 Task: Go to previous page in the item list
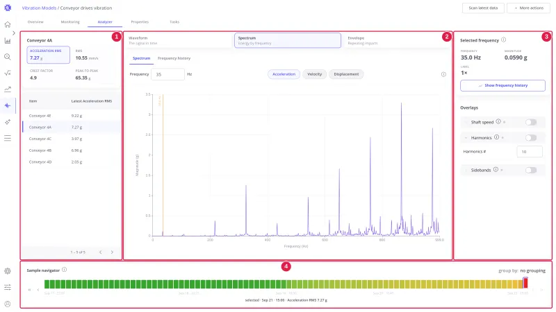coord(101,252)
